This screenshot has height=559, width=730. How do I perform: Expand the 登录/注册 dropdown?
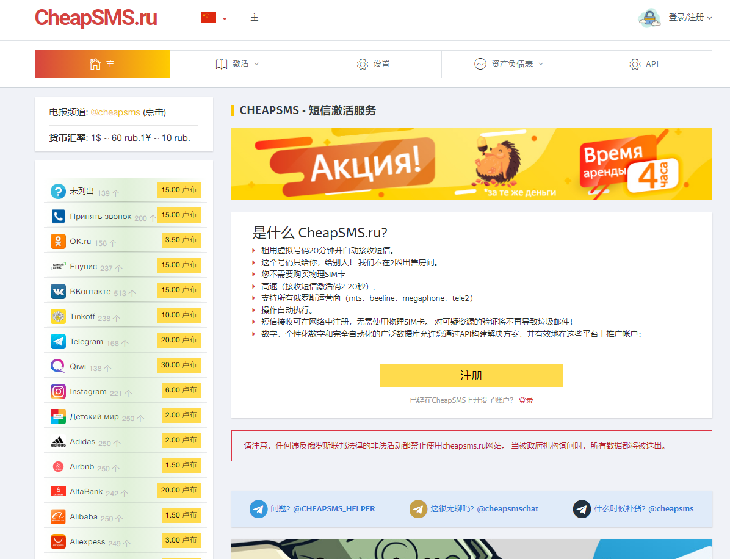tap(690, 18)
